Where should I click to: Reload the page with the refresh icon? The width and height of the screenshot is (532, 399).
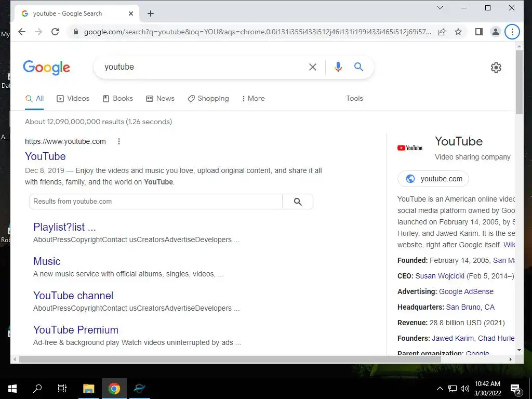tap(55, 32)
